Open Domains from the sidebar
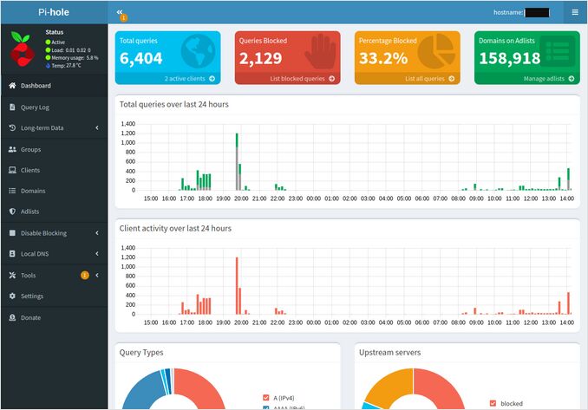The image size is (588, 410). (33, 191)
